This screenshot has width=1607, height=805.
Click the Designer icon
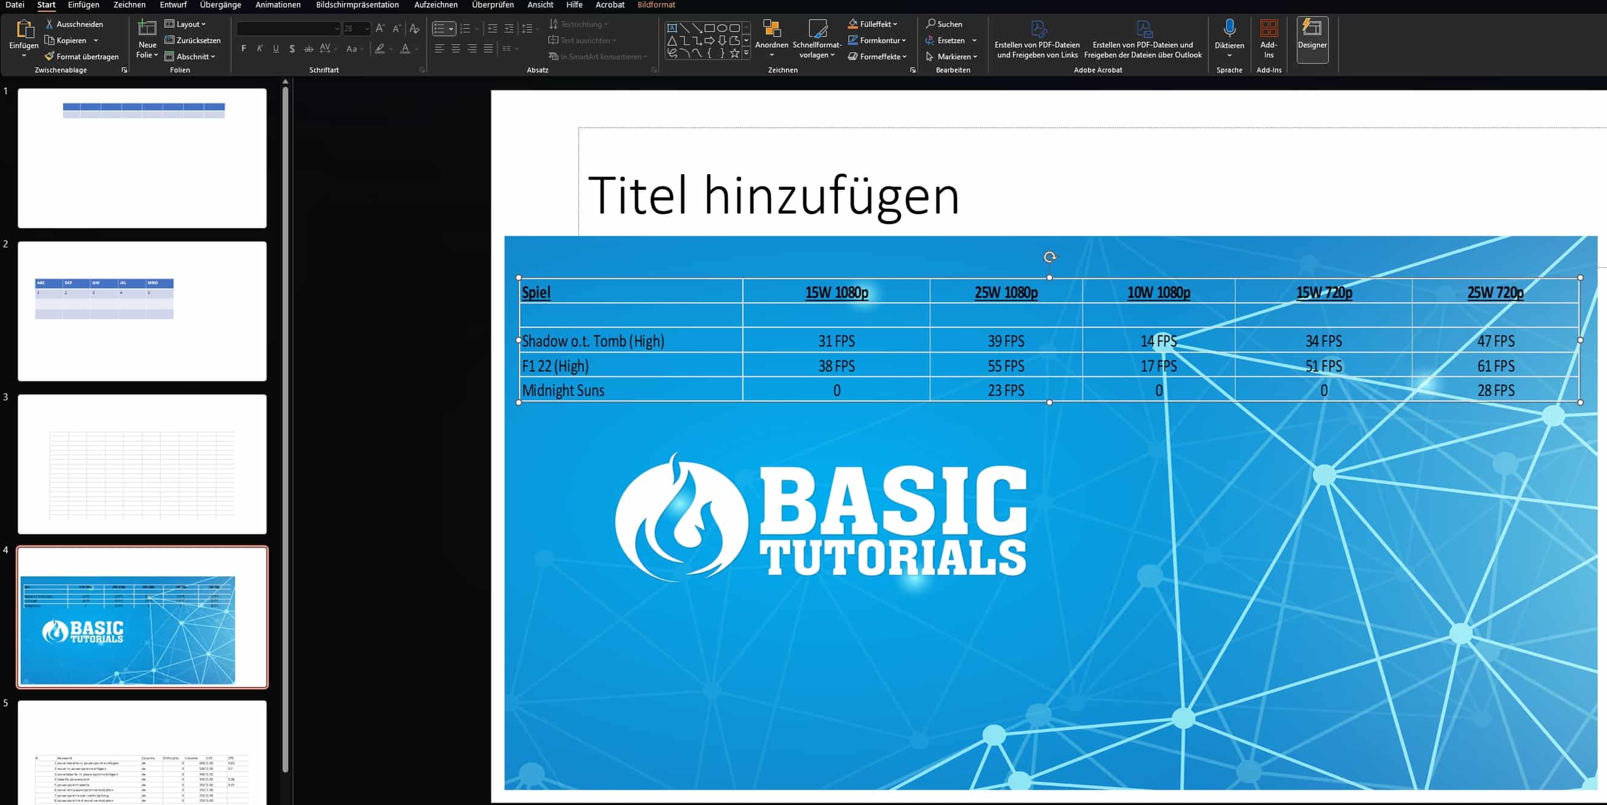coord(1312,29)
